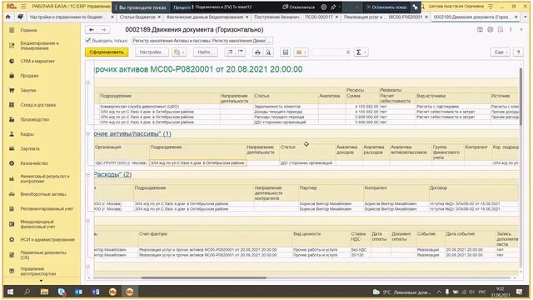Open Первичные документы (СК) section
This screenshot has height=300, width=533.
coord(43,255)
